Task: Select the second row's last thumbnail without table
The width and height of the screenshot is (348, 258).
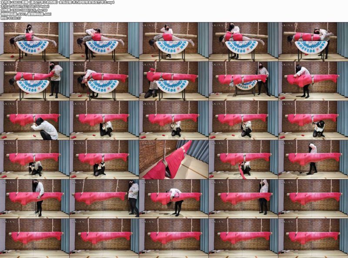Action: (313, 81)
